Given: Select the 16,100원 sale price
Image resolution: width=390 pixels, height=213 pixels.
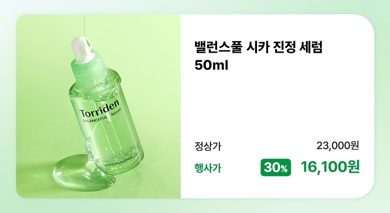Looking at the screenshot, I should (330, 167).
